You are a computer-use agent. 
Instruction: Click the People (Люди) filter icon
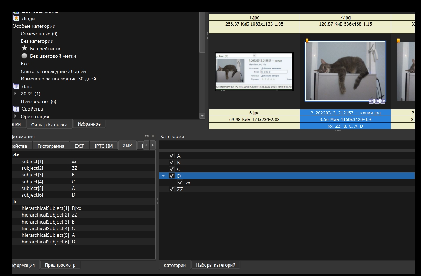(16, 19)
